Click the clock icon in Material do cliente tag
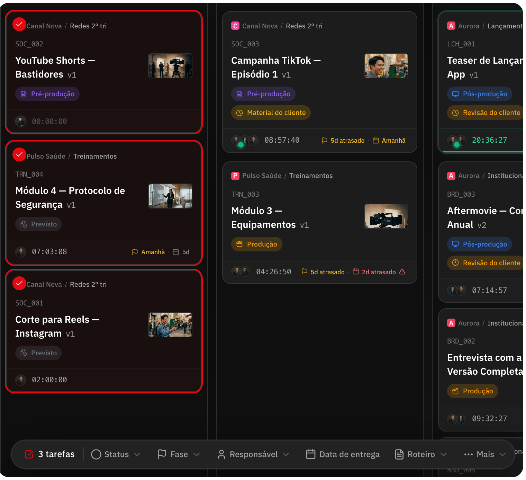The height and width of the screenshot is (480, 526). [x=239, y=113]
